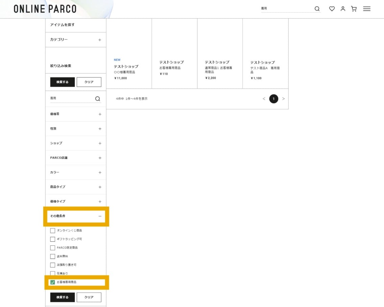
Task: Open account via the person icon
Action: [343, 9]
